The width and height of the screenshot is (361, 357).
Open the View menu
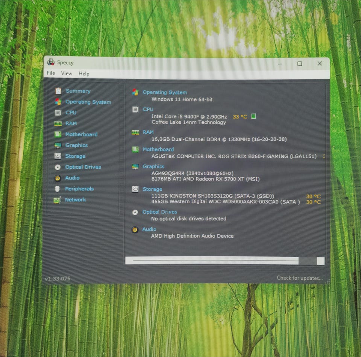coord(67,73)
